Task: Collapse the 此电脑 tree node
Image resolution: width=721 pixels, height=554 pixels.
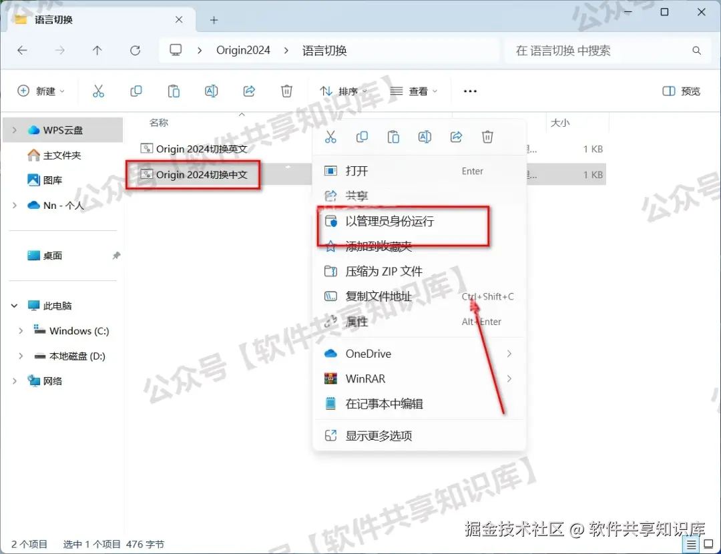Action: [x=14, y=306]
